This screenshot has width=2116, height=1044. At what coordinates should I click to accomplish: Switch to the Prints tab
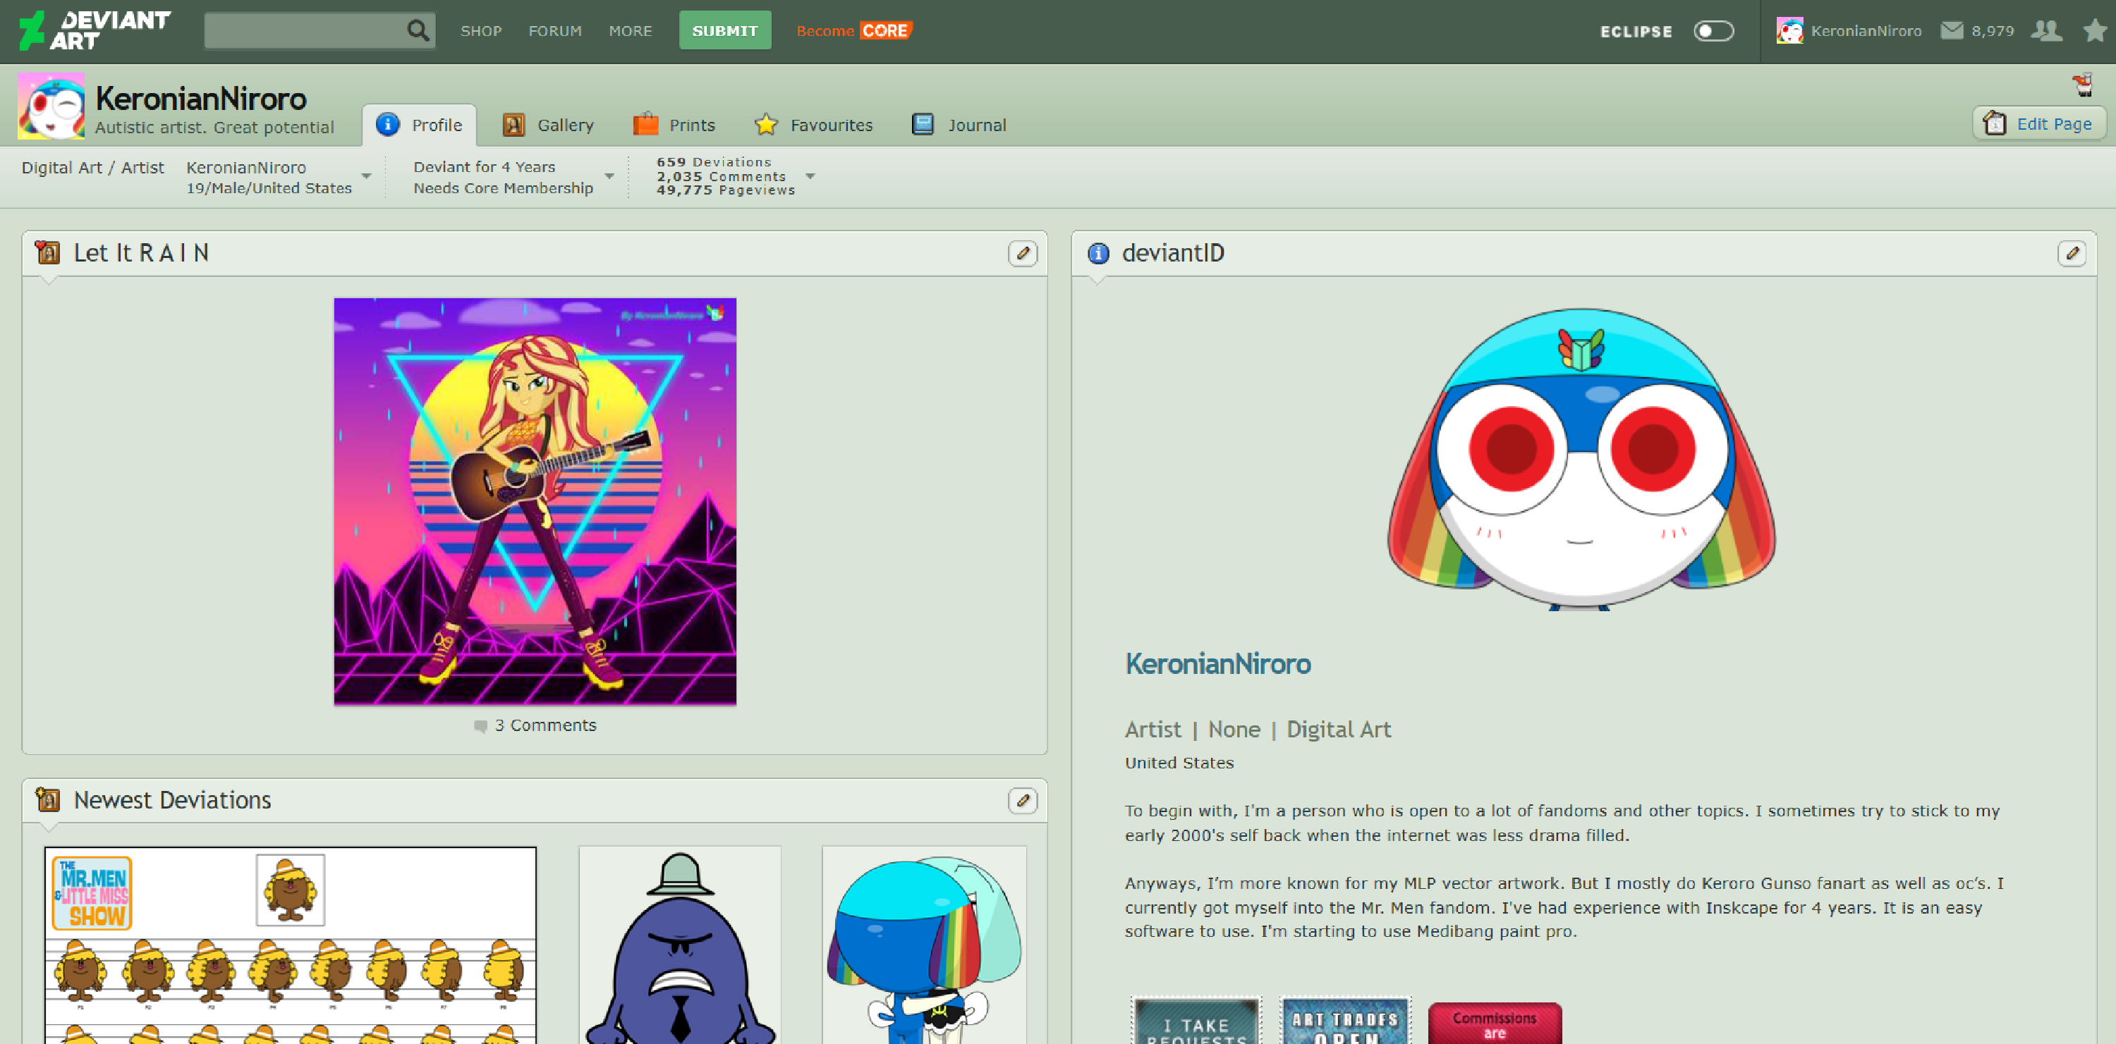(674, 125)
